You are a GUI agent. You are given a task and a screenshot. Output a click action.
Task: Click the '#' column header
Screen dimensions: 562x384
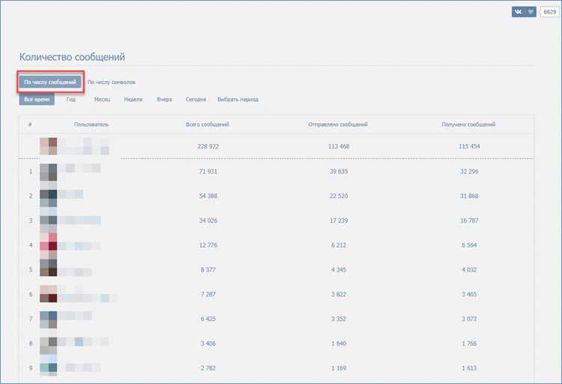click(x=30, y=124)
